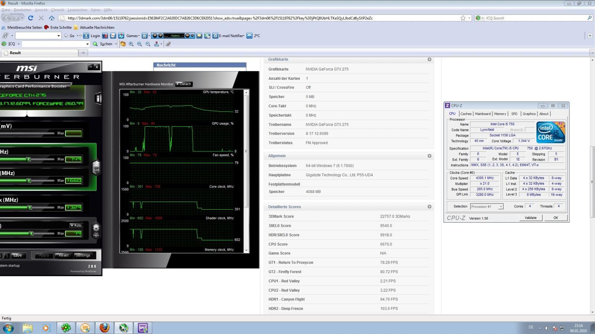Image resolution: width=595 pixels, height=334 pixels.
Task: Open the Chronik menu
Action: (58, 10)
